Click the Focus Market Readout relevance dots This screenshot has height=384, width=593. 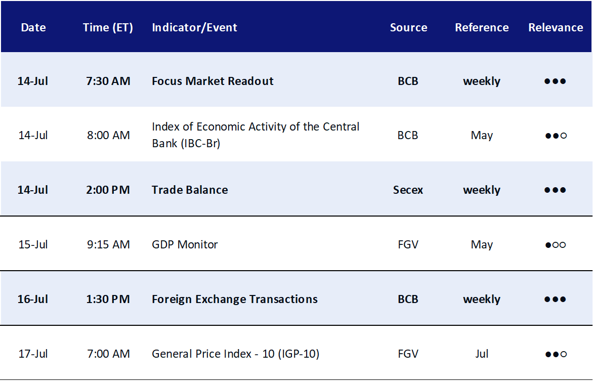[555, 81]
